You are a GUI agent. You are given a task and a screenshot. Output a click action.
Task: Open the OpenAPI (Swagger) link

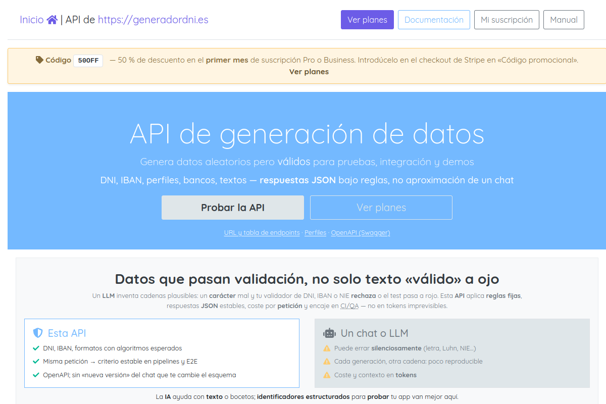click(361, 233)
